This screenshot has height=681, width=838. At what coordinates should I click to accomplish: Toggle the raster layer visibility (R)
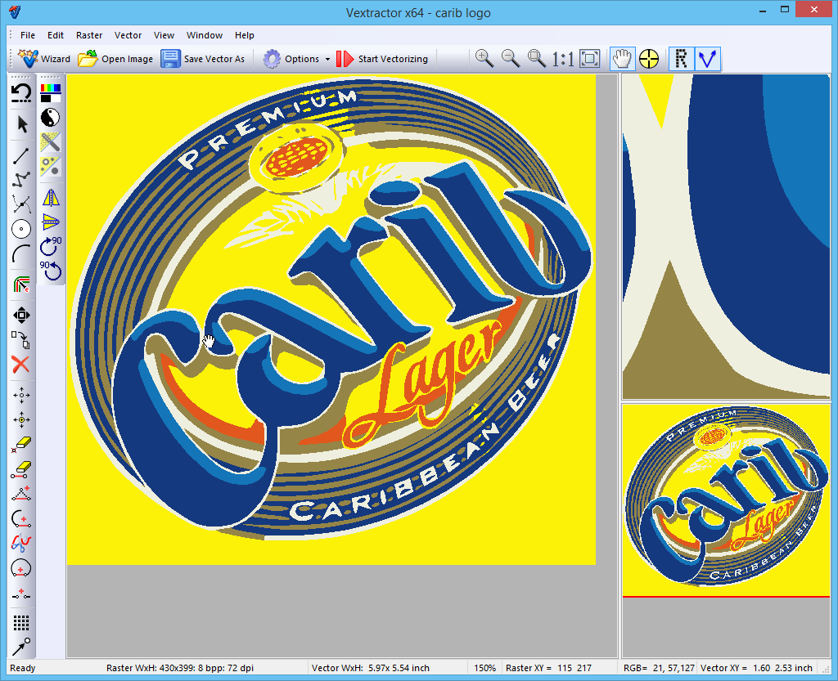[681, 58]
